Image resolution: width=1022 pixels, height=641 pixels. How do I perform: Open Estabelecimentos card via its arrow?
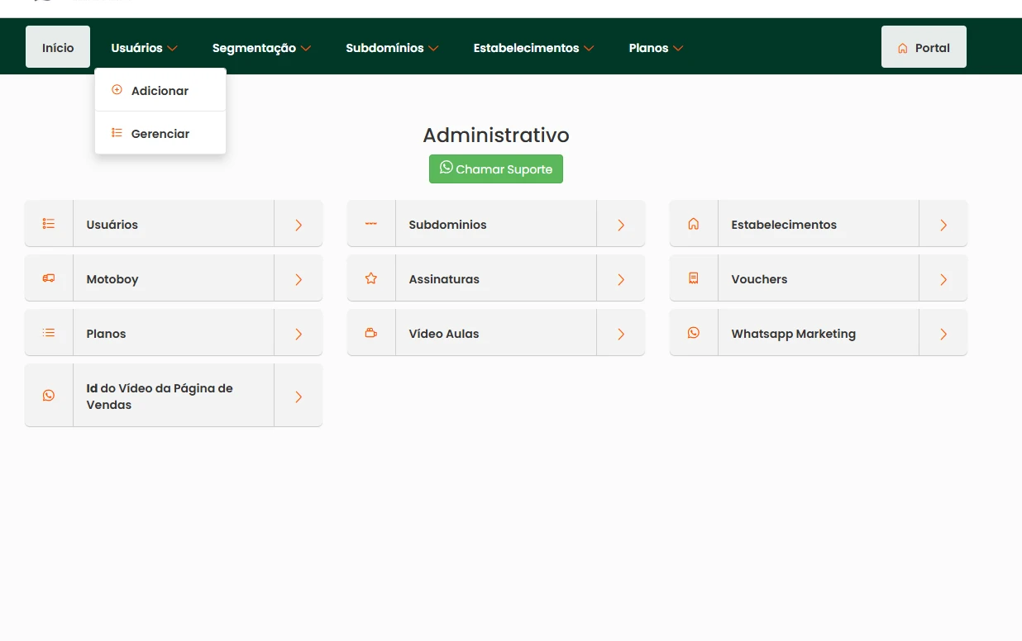(943, 225)
